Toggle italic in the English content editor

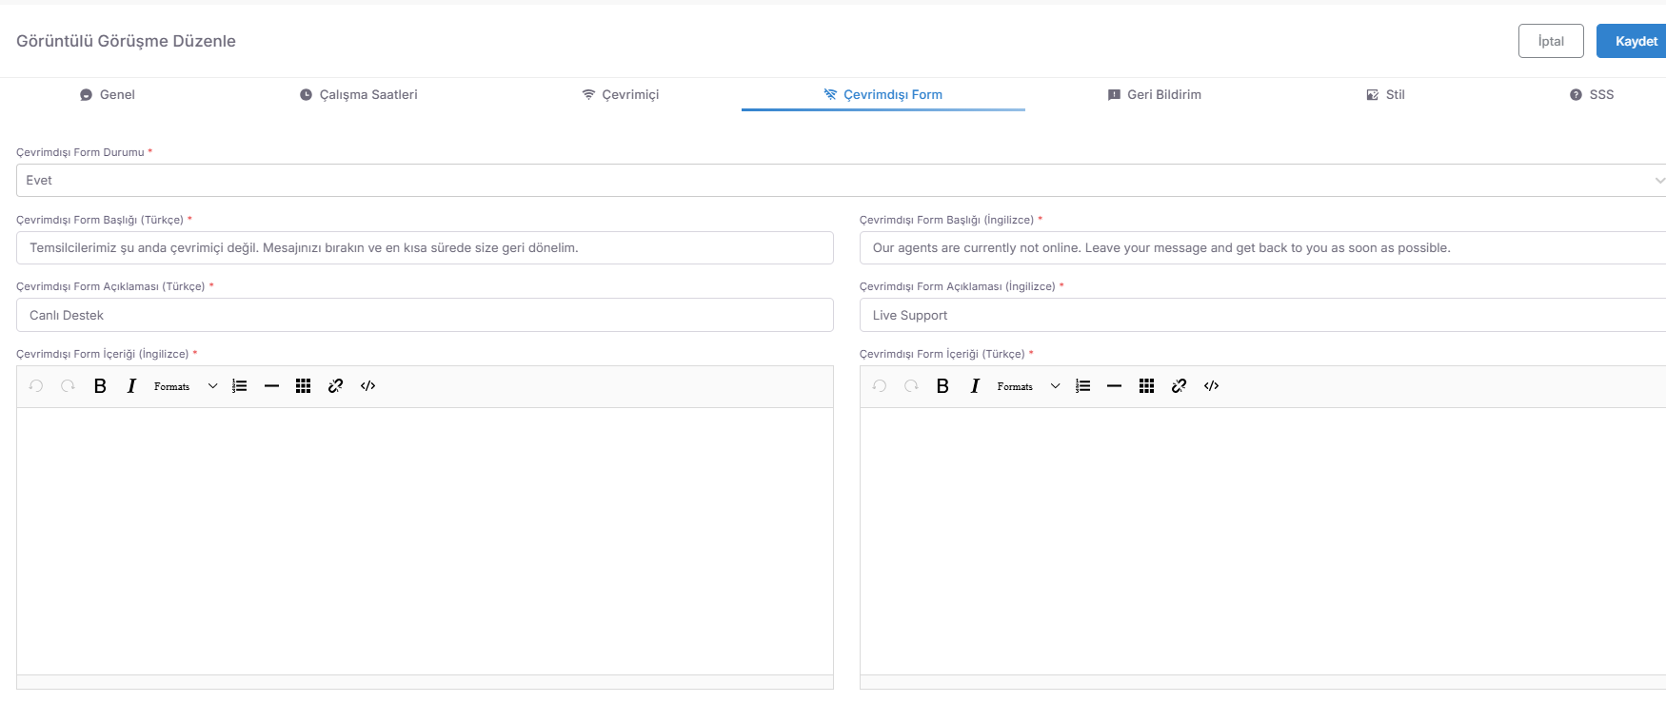coord(131,386)
